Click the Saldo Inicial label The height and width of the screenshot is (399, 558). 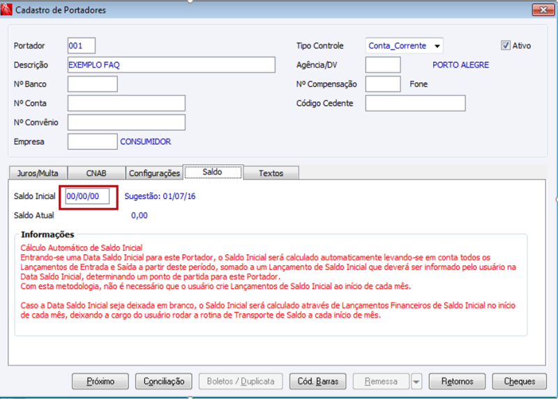pos(34,196)
